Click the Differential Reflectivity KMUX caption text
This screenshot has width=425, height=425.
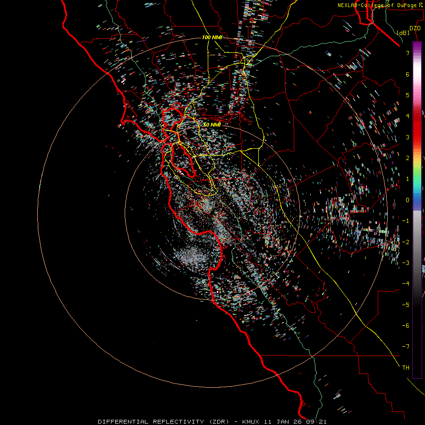[212, 422]
